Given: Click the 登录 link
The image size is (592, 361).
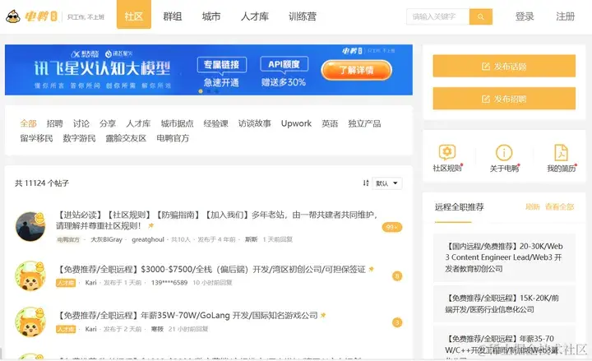Looking at the screenshot, I should click(x=525, y=16).
